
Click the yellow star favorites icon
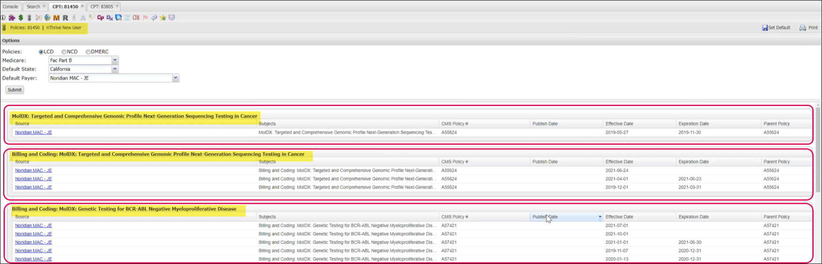pos(163,18)
